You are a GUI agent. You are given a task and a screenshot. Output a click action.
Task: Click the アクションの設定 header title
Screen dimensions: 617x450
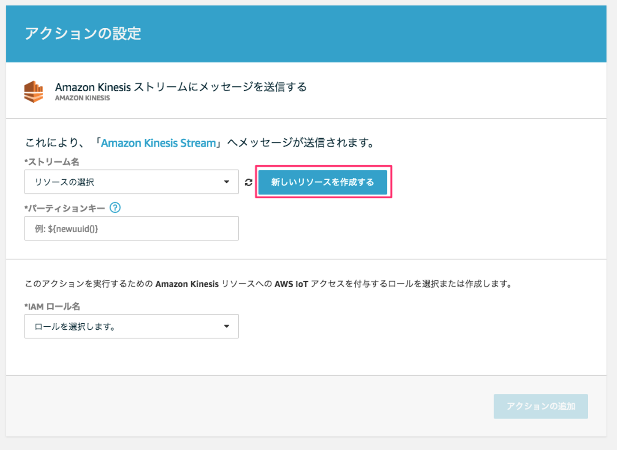83,33
